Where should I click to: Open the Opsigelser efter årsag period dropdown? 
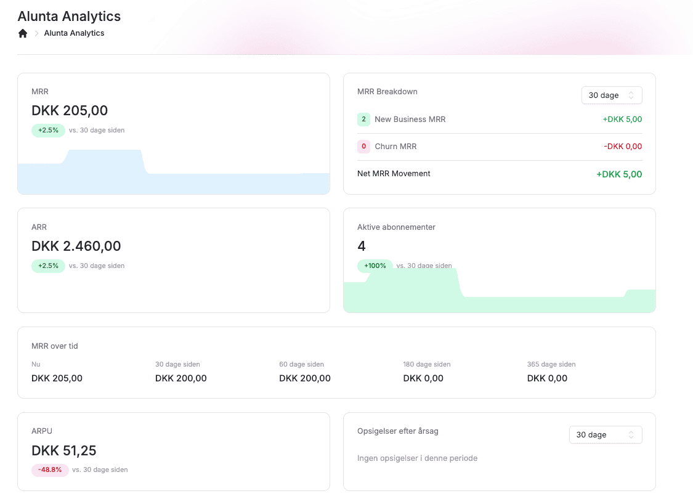(605, 435)
